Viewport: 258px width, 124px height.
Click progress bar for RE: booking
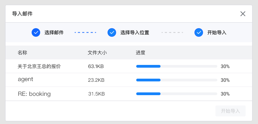177,94
